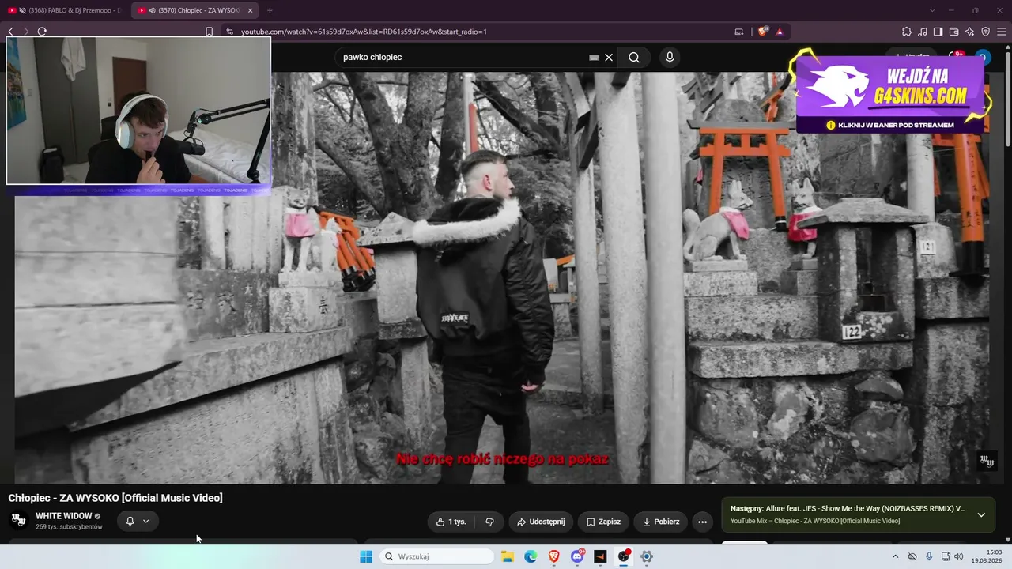Expand the Następny playlist panel chevron

(981, 514)
